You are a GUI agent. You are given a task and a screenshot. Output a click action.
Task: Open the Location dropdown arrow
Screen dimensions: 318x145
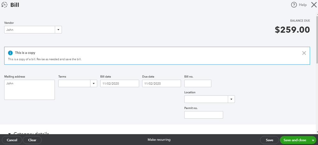click(x=231, y=99)
